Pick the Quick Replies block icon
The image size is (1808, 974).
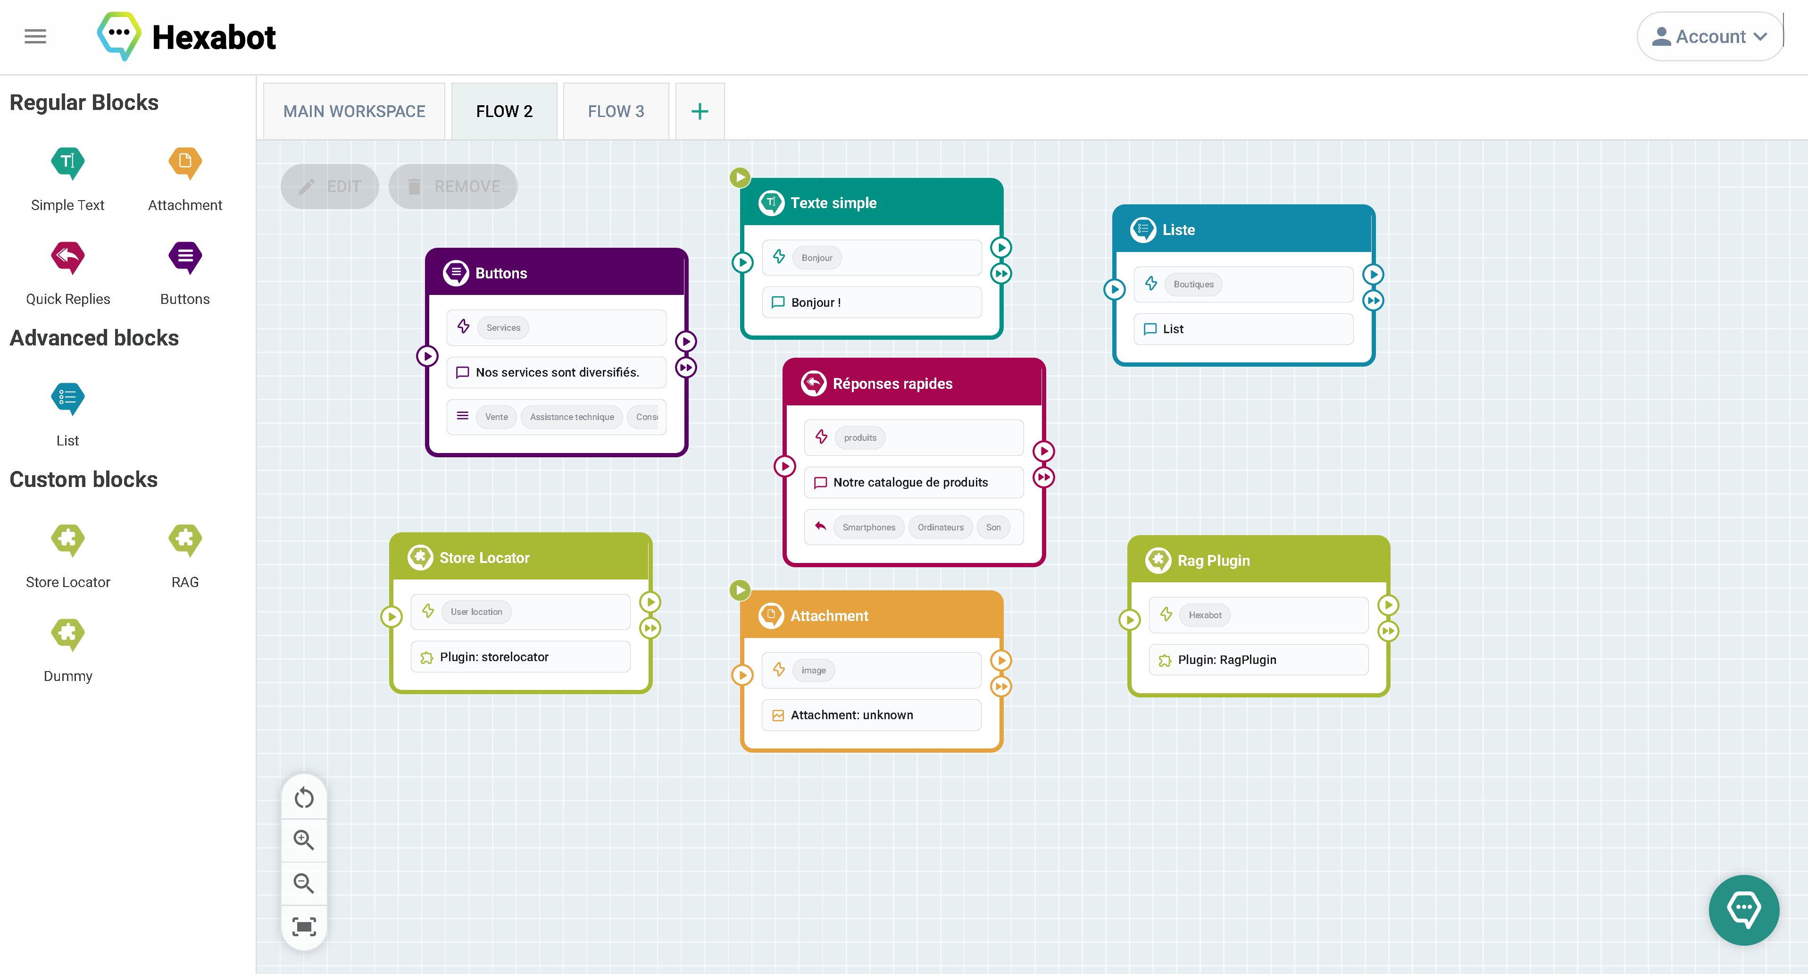pyautogui.click(x=67, y=257)
